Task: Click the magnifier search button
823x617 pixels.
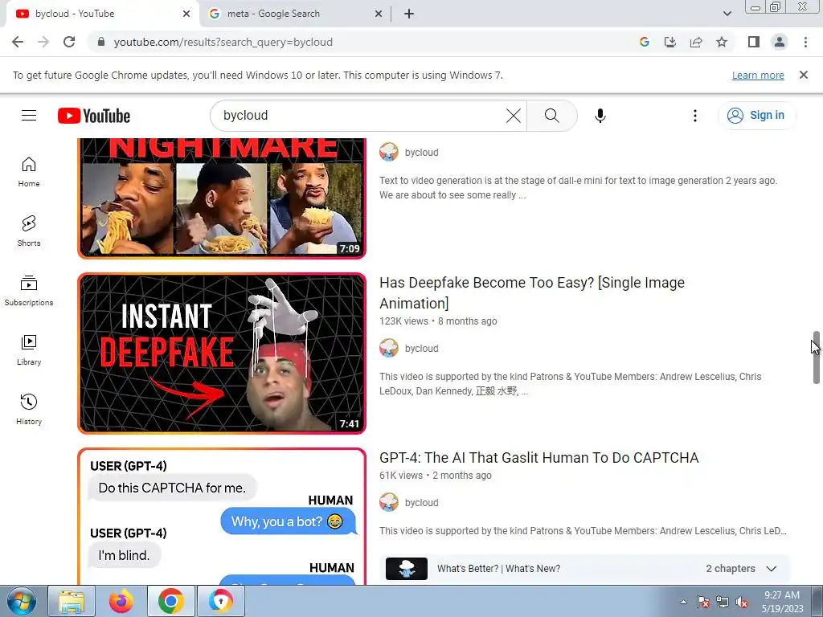Action: [551, 116]
